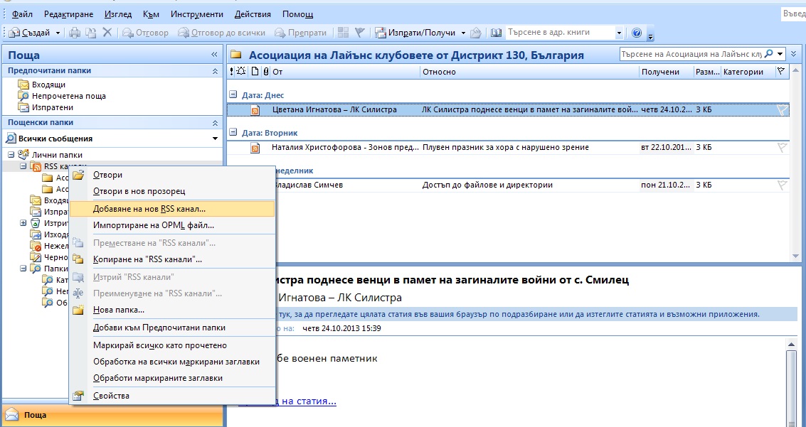Click the Свойства properties icon in context menu

point(79,396)
